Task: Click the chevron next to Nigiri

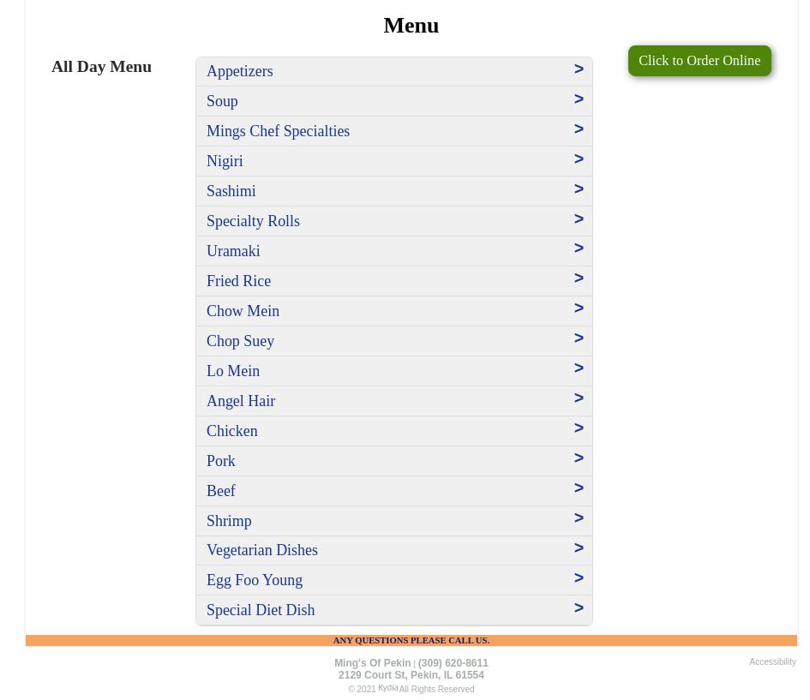Action: tap(579, 159)
